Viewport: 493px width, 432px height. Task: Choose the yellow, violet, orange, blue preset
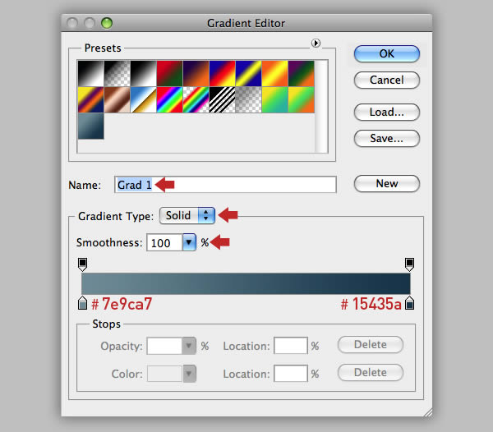click(x=91, y=100)
